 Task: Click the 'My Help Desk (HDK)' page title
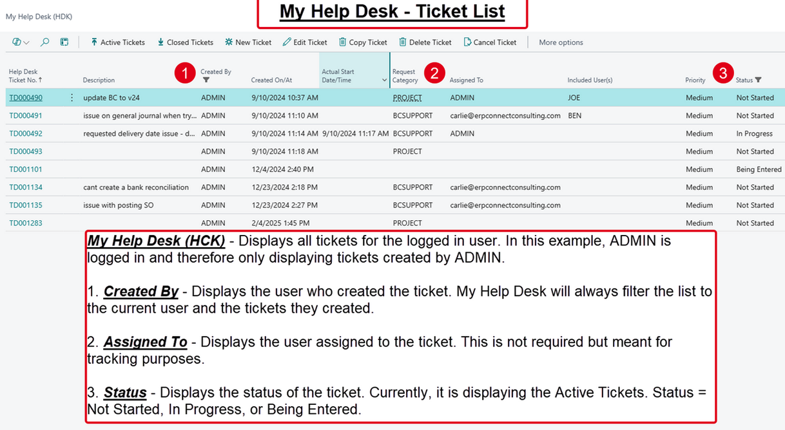[39, 17]
